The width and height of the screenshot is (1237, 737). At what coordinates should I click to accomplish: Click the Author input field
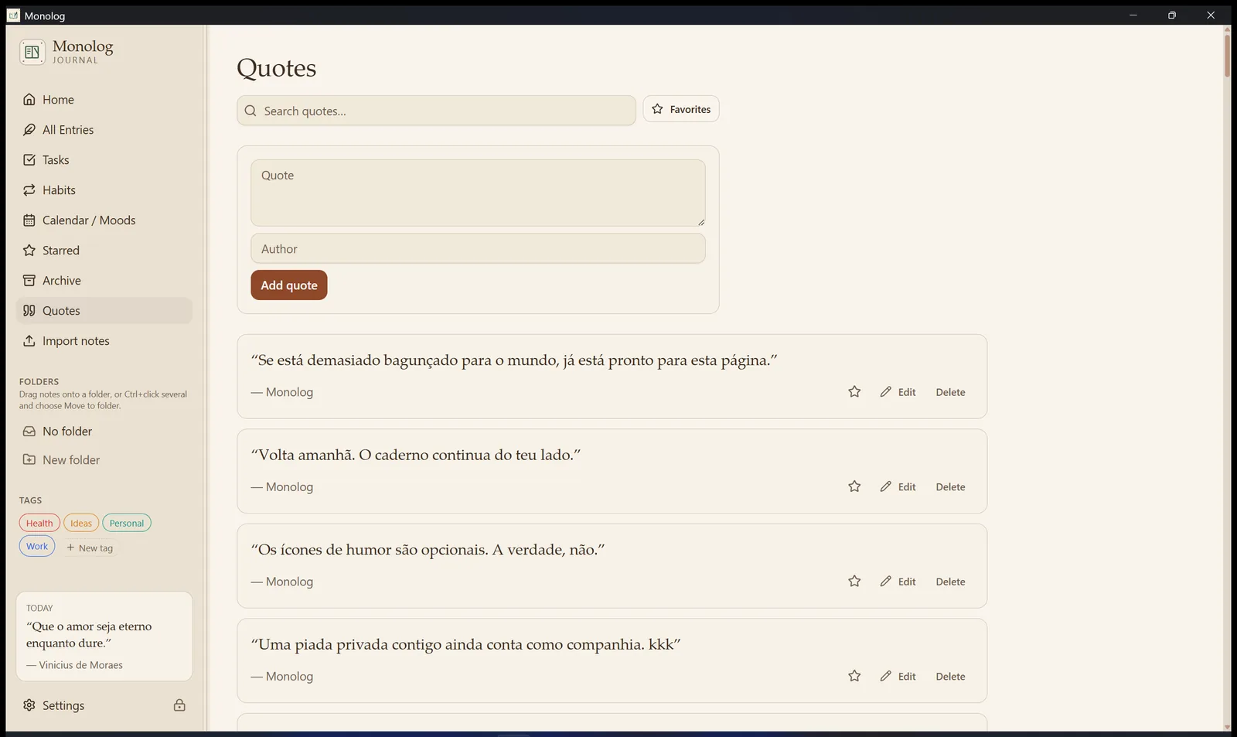pos(478,249)
